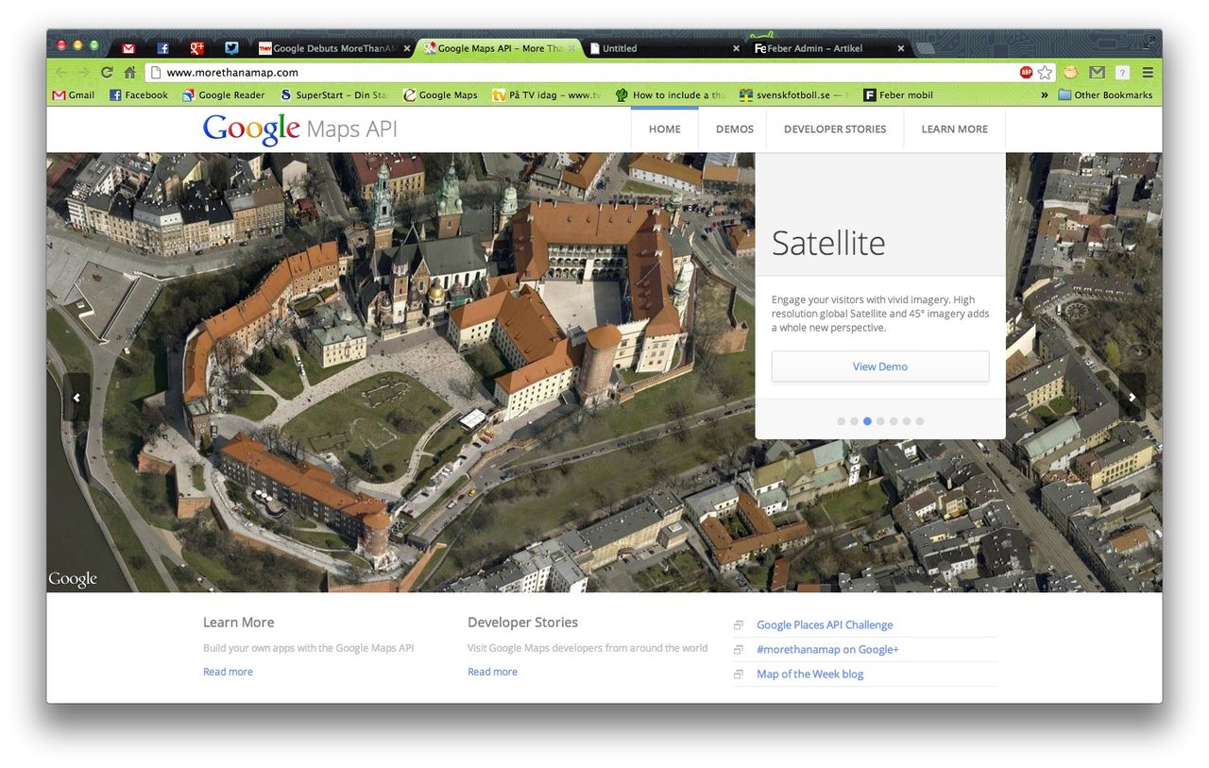Reload the current page
Viewport: 1209px width, 768px height.
click(x=107, y=72)
